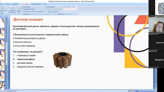Start Slide Show from status bar icon
Viewport: 164px width, 92px height.
point(134,91)
